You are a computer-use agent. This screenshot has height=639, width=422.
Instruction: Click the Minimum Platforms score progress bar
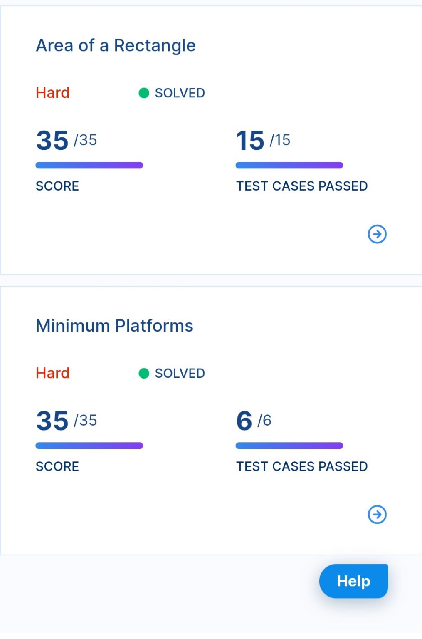pyautogui.click(x=89, y=446)
